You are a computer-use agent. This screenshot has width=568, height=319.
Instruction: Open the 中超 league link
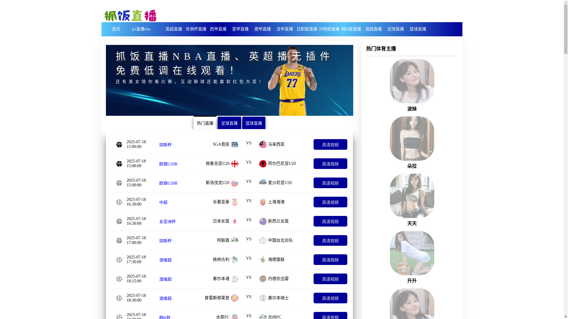click(163, 202)
